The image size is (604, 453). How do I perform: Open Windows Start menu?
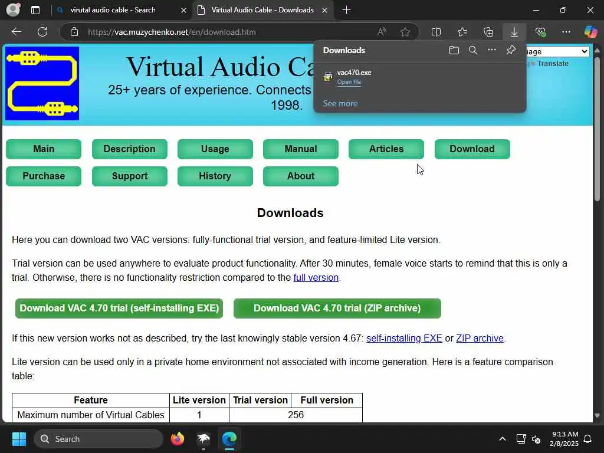click(x=19, y=439)
